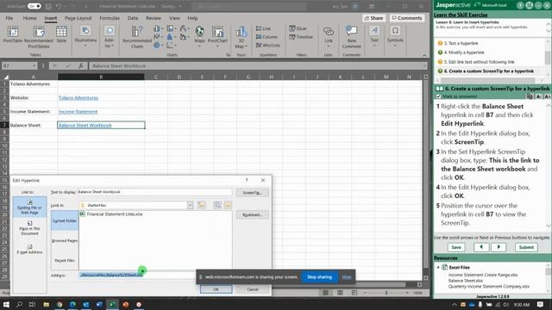
Task: Click the Share button
Action: tap(373, 18)
